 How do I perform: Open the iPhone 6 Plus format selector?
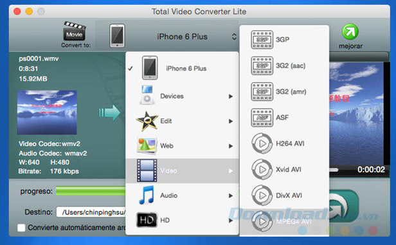pyautogui.click(x=167, y=37)
